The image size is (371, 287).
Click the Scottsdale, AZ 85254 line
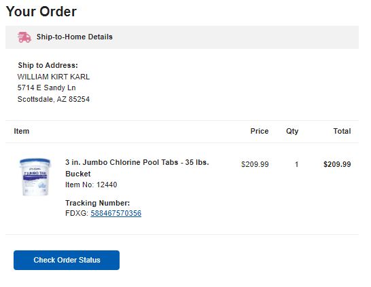[x=54, y=99]
